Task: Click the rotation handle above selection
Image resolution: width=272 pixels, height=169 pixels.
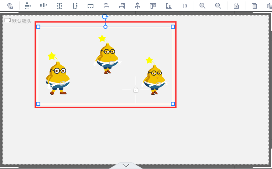Action: (105, 17)
